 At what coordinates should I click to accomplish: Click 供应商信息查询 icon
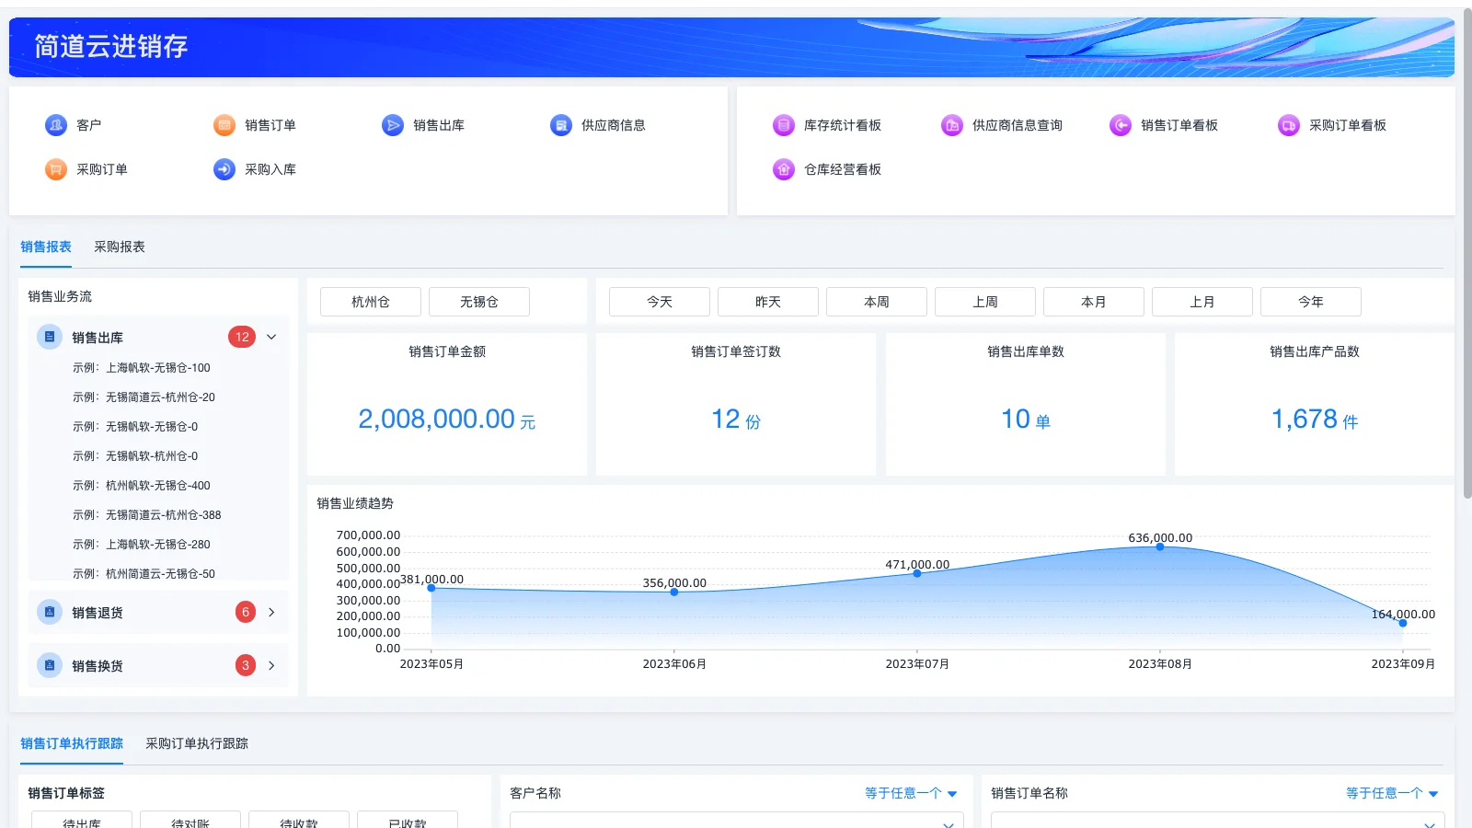[x=952, y=125]
